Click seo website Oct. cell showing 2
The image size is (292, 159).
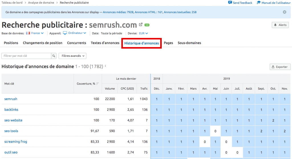[x=273, y=120]
